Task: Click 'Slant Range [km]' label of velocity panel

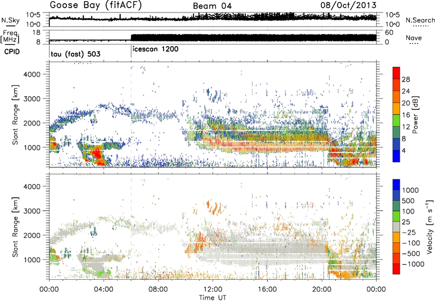Action: point(15,227)
